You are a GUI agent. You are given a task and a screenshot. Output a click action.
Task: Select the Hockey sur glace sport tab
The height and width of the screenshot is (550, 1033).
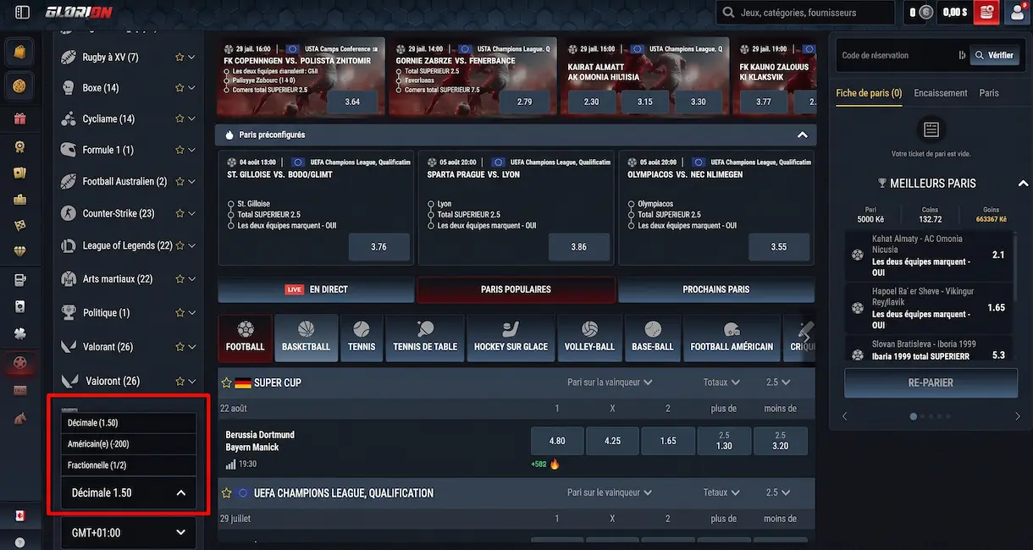tap(511, 338)
